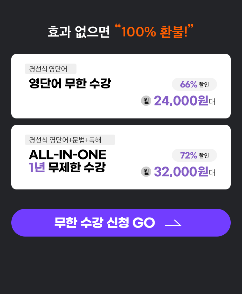The width and height of the screenshot is (242, 294).
Task: Click the purple 1년 text
Action: click(x=37, y=167)
